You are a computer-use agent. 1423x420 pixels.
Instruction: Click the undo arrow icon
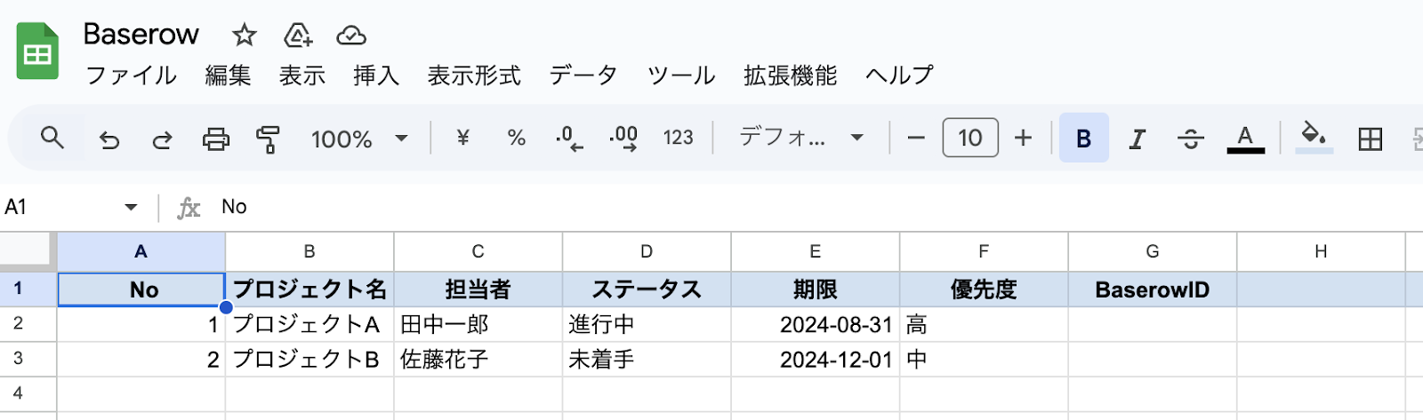click(x=109, y=139)
